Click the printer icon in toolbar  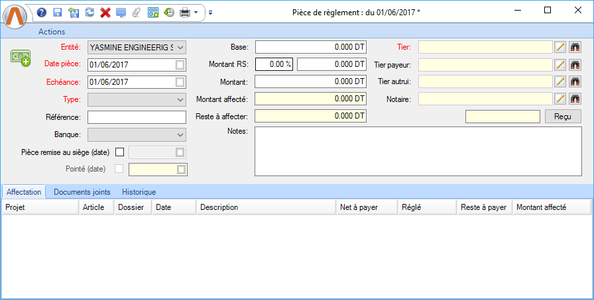coord(185,12)
